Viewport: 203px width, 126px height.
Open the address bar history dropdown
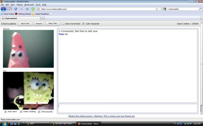[x=160, y=9]
